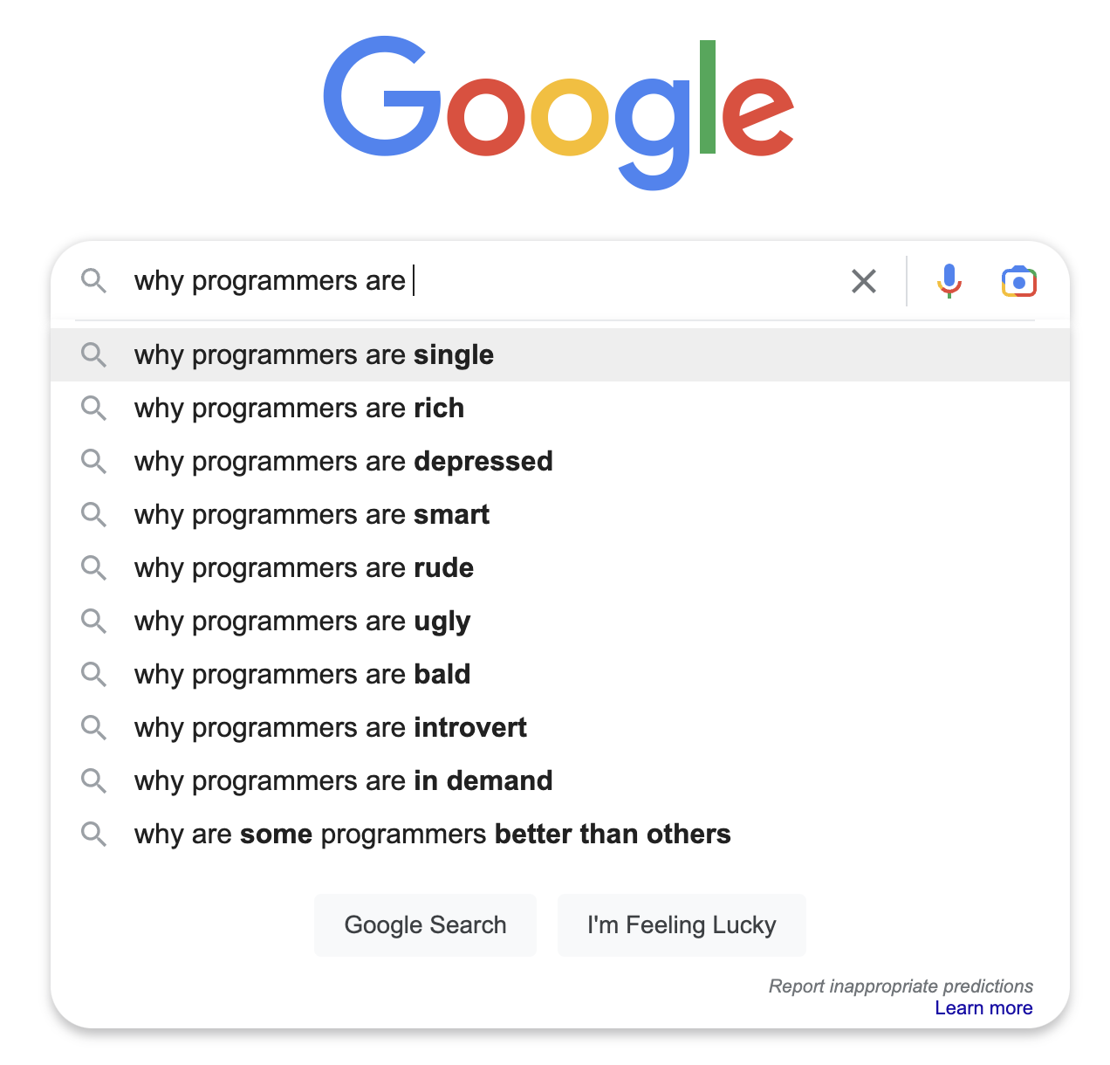Click magnifier icon beside 'depressed' suggestion
1110x1065 pixels.
pos(93,461)
